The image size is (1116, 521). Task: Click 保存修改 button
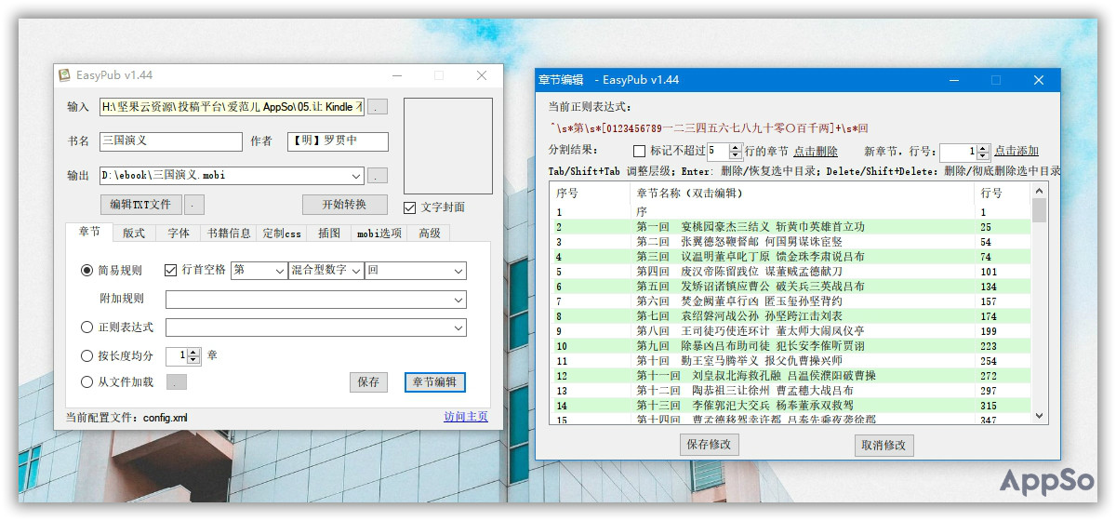point(710,445)
